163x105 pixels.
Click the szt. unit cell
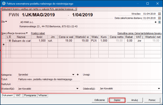point(53,41)
